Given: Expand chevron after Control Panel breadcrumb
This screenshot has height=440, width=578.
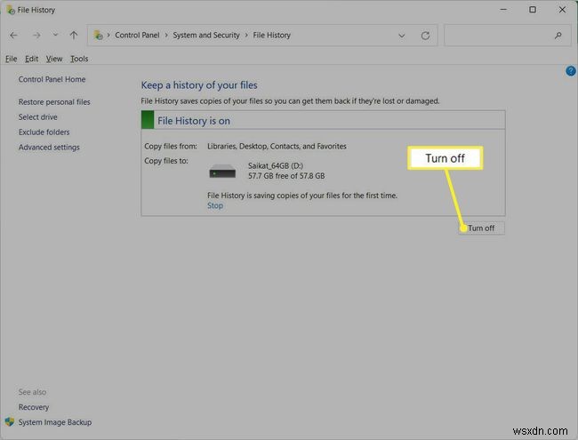Looking at the screenshot, I should [166, 35].
